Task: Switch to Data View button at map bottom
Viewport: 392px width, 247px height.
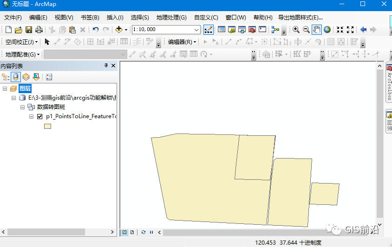Action: [x=124, y=232]
